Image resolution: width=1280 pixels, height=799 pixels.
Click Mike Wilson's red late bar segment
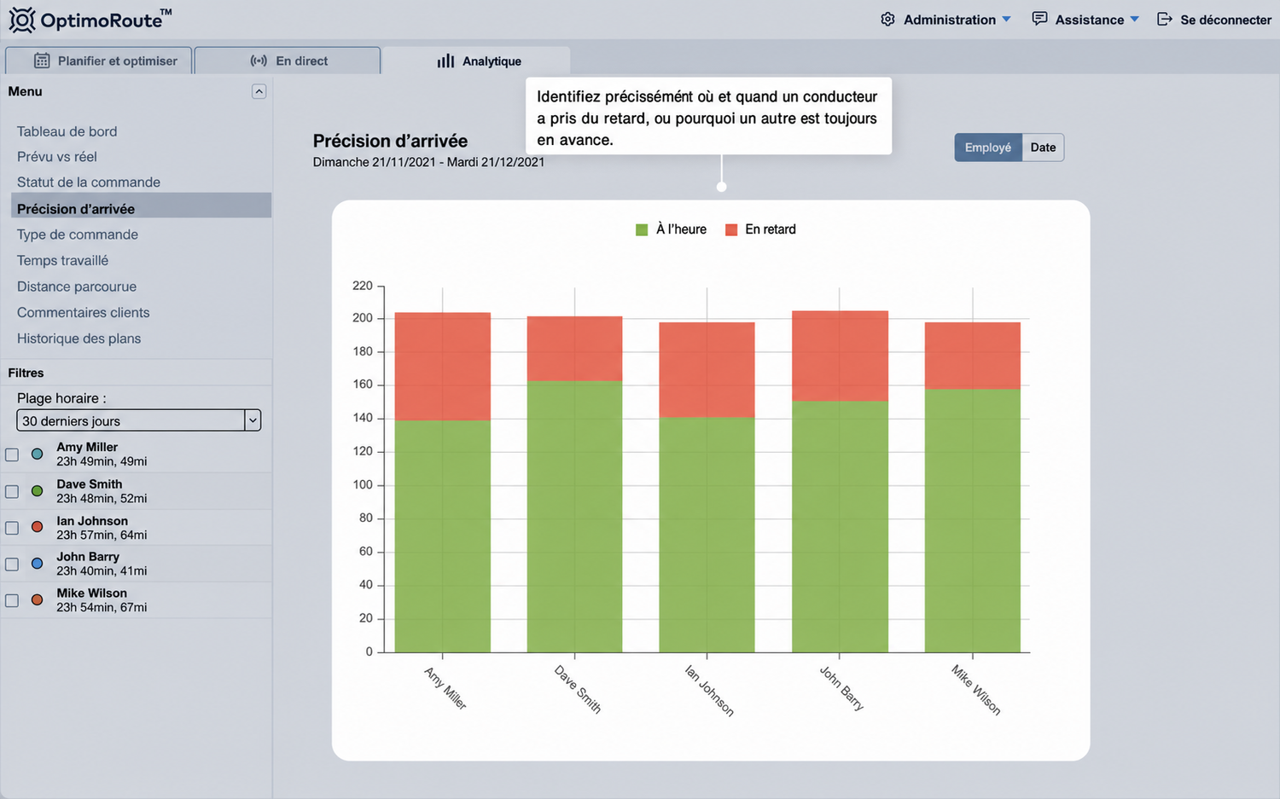973,356
